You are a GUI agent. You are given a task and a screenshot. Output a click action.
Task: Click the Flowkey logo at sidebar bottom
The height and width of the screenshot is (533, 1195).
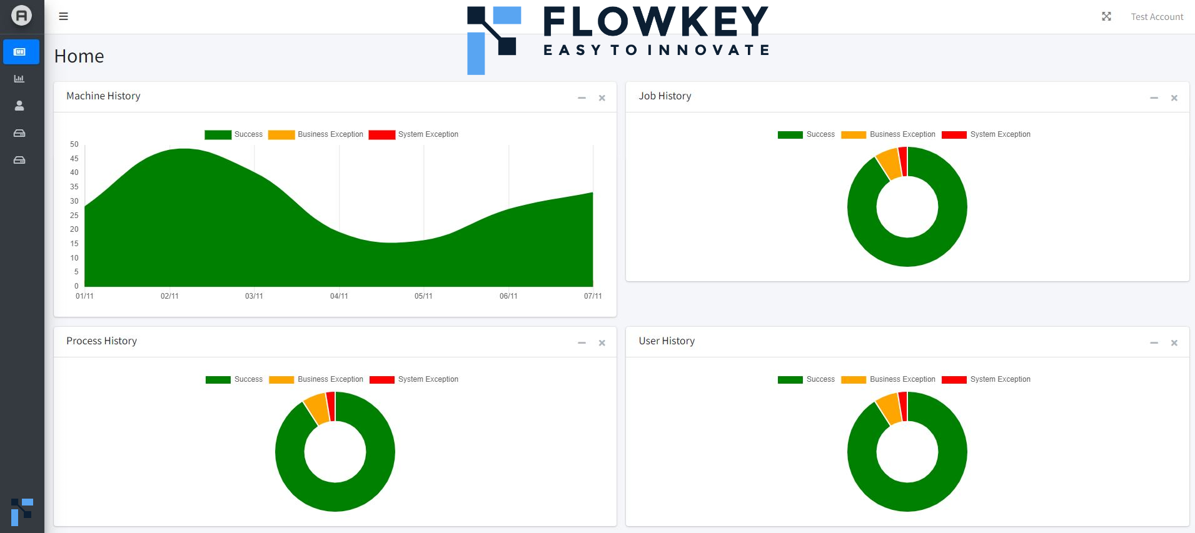pos(22,512)
